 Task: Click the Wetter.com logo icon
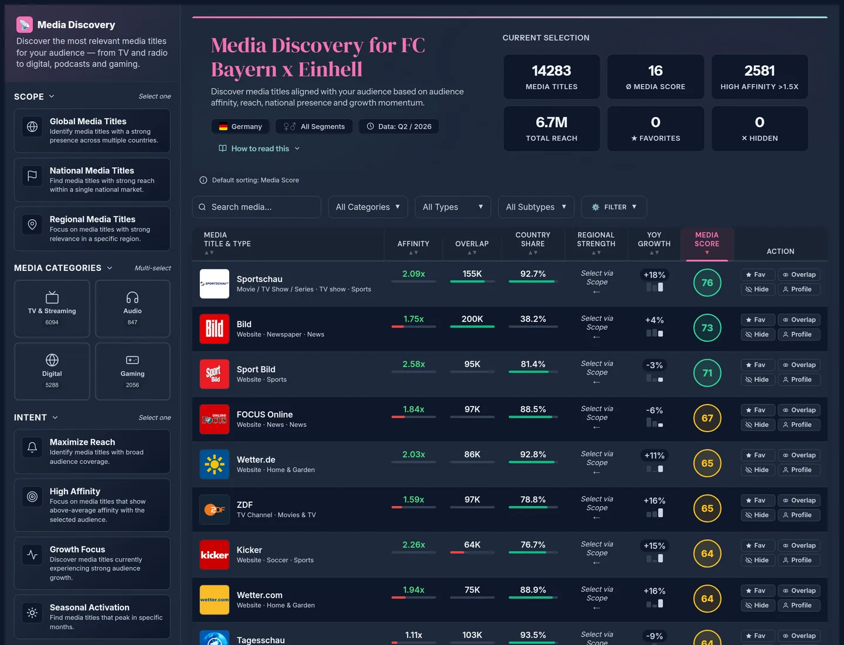coord(215,600)
